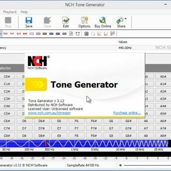Click the square frame icon in small toolbar
171x171 pixels.
[x=78, y=34]
